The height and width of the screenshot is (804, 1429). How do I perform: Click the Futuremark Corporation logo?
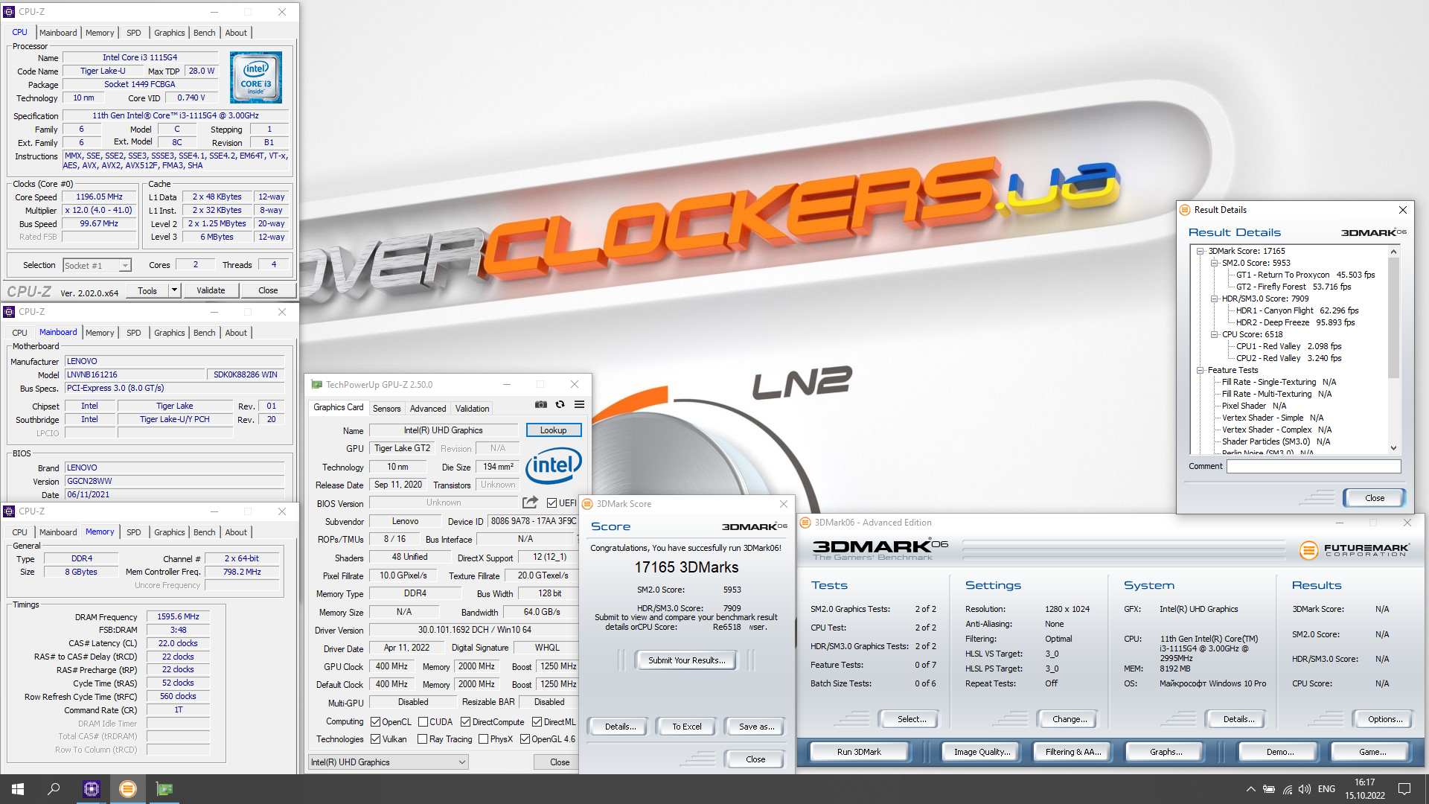pos(1354,550)
